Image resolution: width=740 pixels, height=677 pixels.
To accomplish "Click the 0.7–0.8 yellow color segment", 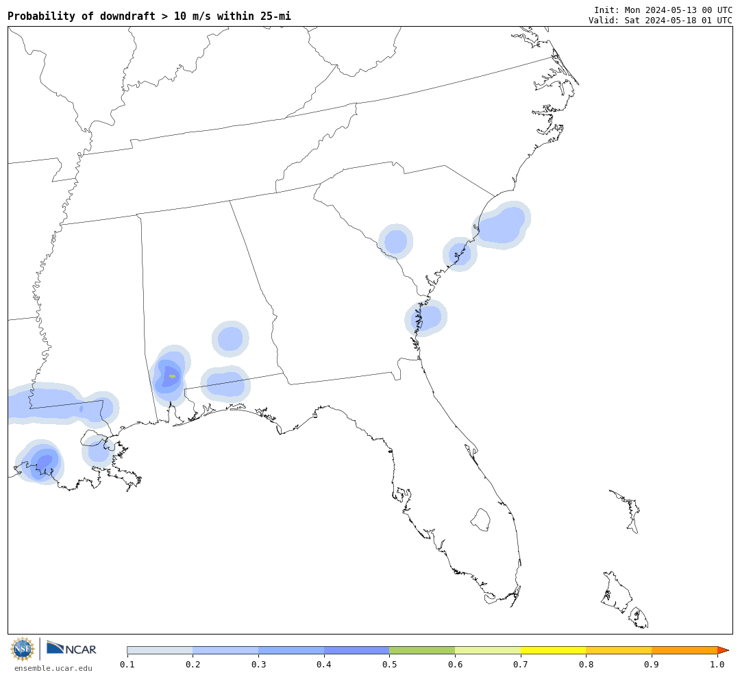I will click(553, 650).
